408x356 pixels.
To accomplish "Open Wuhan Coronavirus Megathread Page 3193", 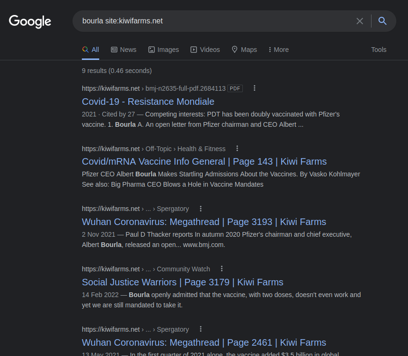I will [x=204, y=222].
